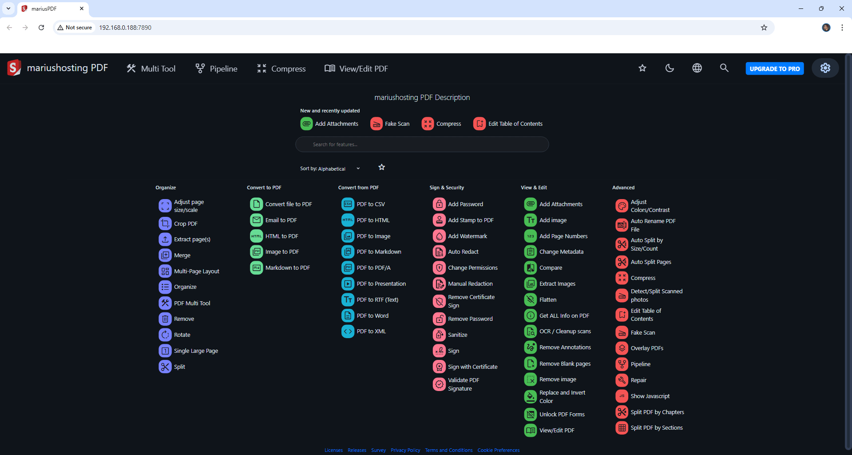The image size is (852, 455).
Task: Reload the page with the refresh button
Action: pos(41,28)
